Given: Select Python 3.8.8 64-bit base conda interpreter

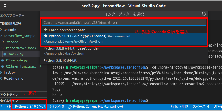Looking at the screenshot, I should 71,51.
